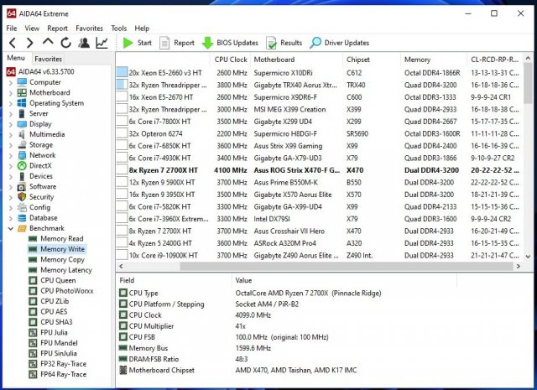Expand the Motherboard tree node

(11, 93)
